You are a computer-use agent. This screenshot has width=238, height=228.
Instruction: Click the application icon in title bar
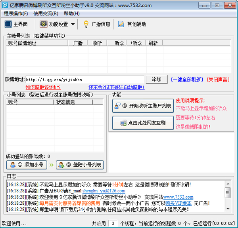[x=5, y=5]
